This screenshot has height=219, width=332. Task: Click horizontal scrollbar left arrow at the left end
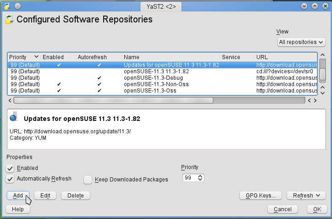[10, 100]
